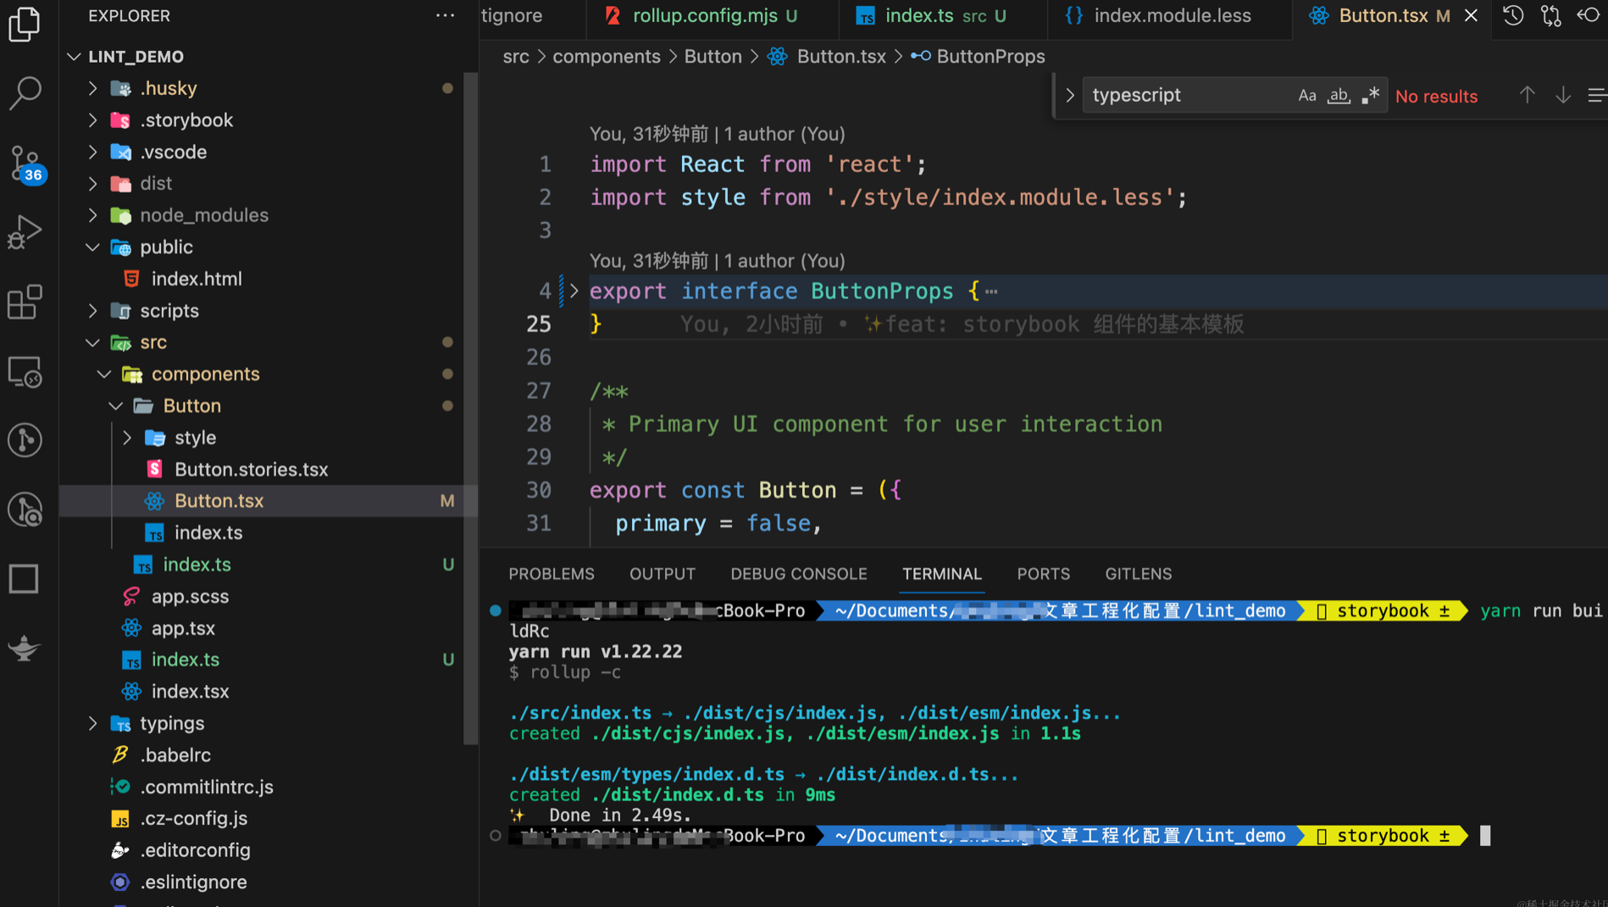Collapse the Button folder

(x=116, y=406)
